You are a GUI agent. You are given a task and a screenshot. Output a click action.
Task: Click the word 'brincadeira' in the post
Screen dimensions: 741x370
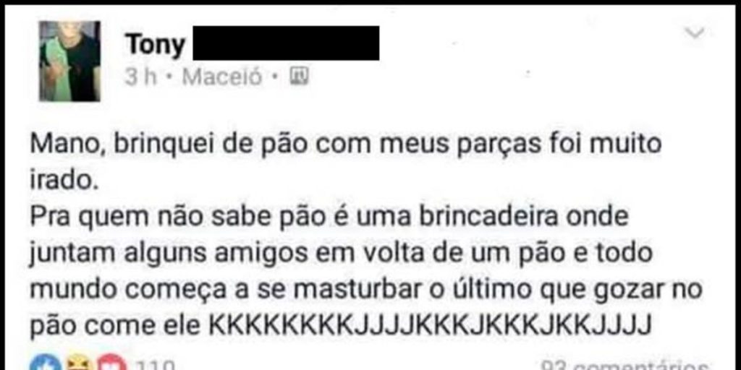[x=484, y=217]
